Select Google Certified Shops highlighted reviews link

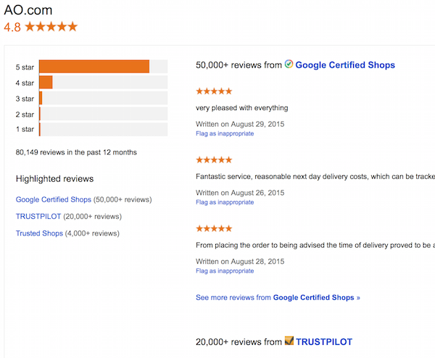54,199
